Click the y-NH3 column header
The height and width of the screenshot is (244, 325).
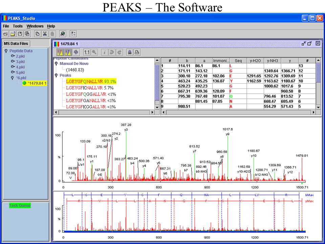click(x=273, y=61)
